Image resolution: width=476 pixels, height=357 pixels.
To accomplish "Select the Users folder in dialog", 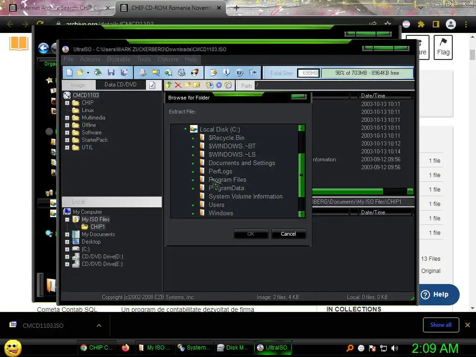I will [216, 205].
